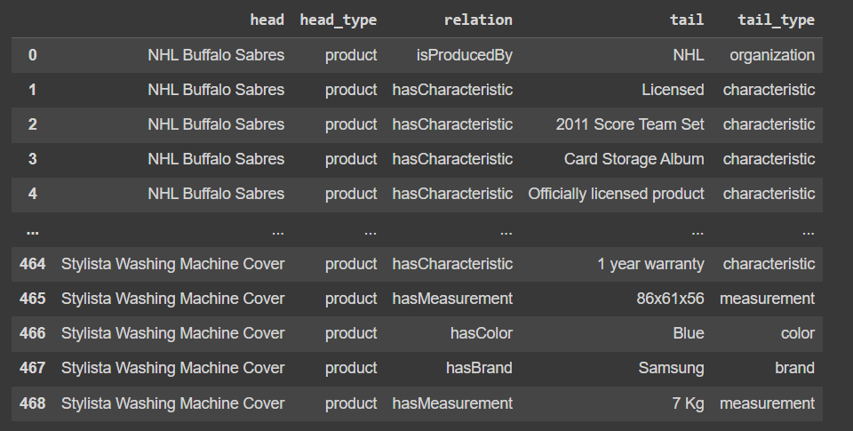Click the 'hasColor' relation cell
The width and height of the screenshot is (853, 431).
click(x=482, y=333)
